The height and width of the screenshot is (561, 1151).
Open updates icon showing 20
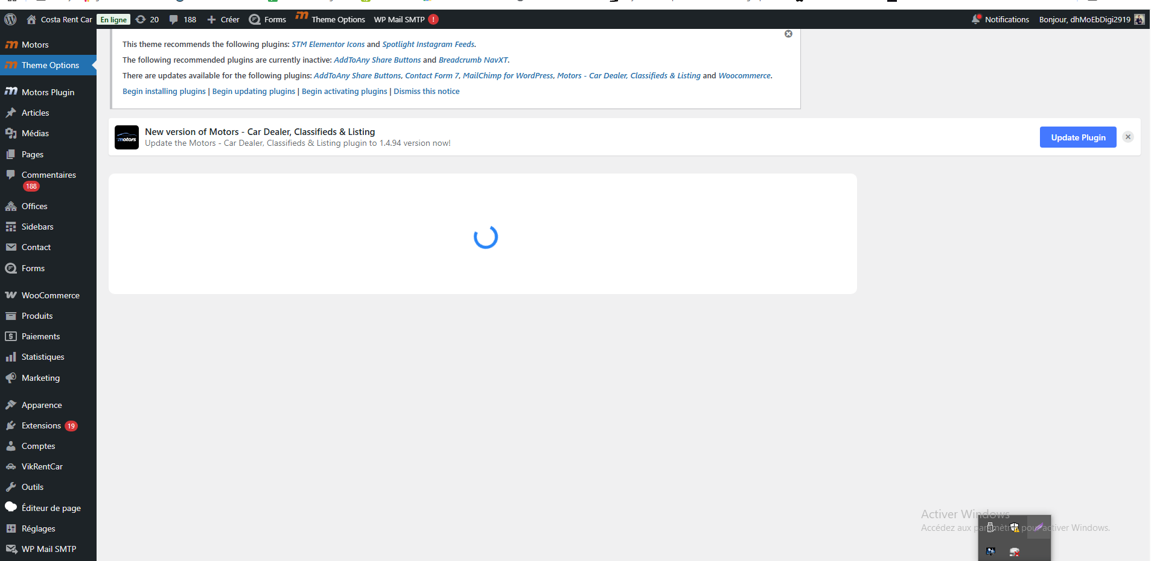coord(141,19)
